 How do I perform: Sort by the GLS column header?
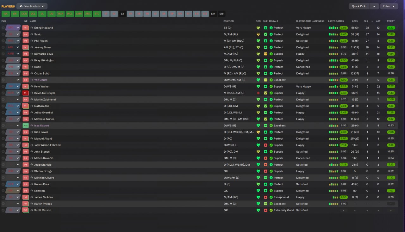point(366,21)
